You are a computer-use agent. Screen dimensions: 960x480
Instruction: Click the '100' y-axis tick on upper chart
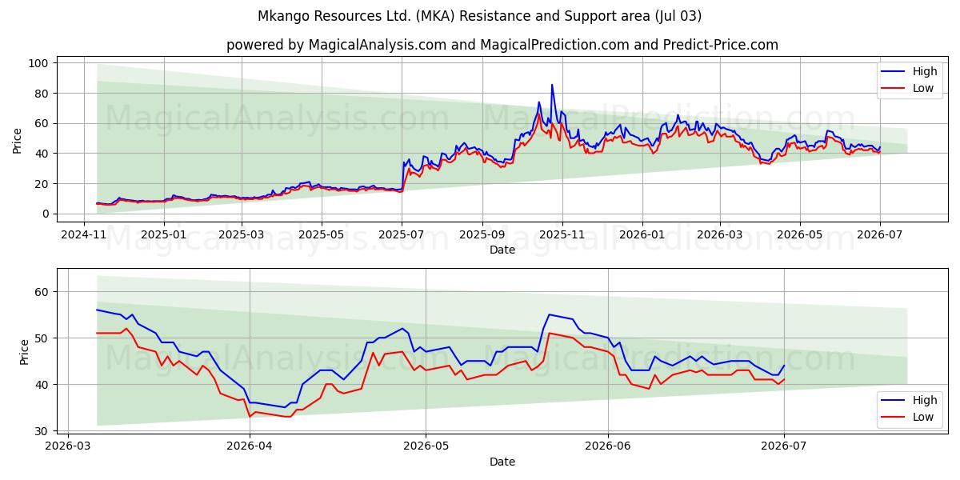(39, 63)
